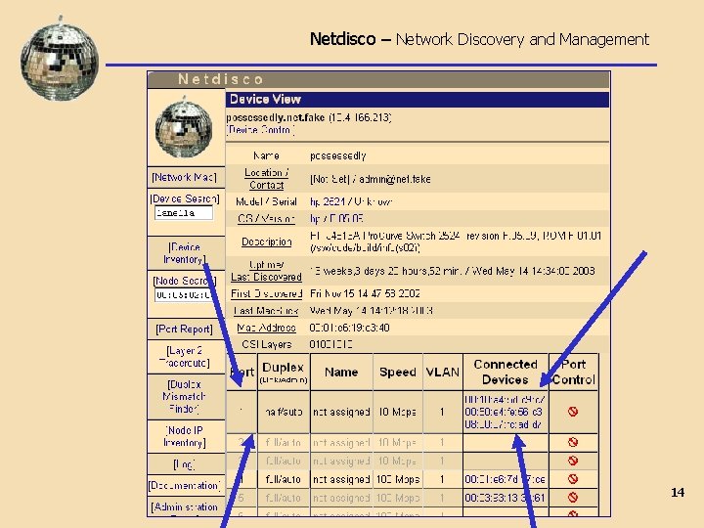Click connected device 00:50:e4:fe:66:c3
704x528 pixels.
tap(504, 412)
